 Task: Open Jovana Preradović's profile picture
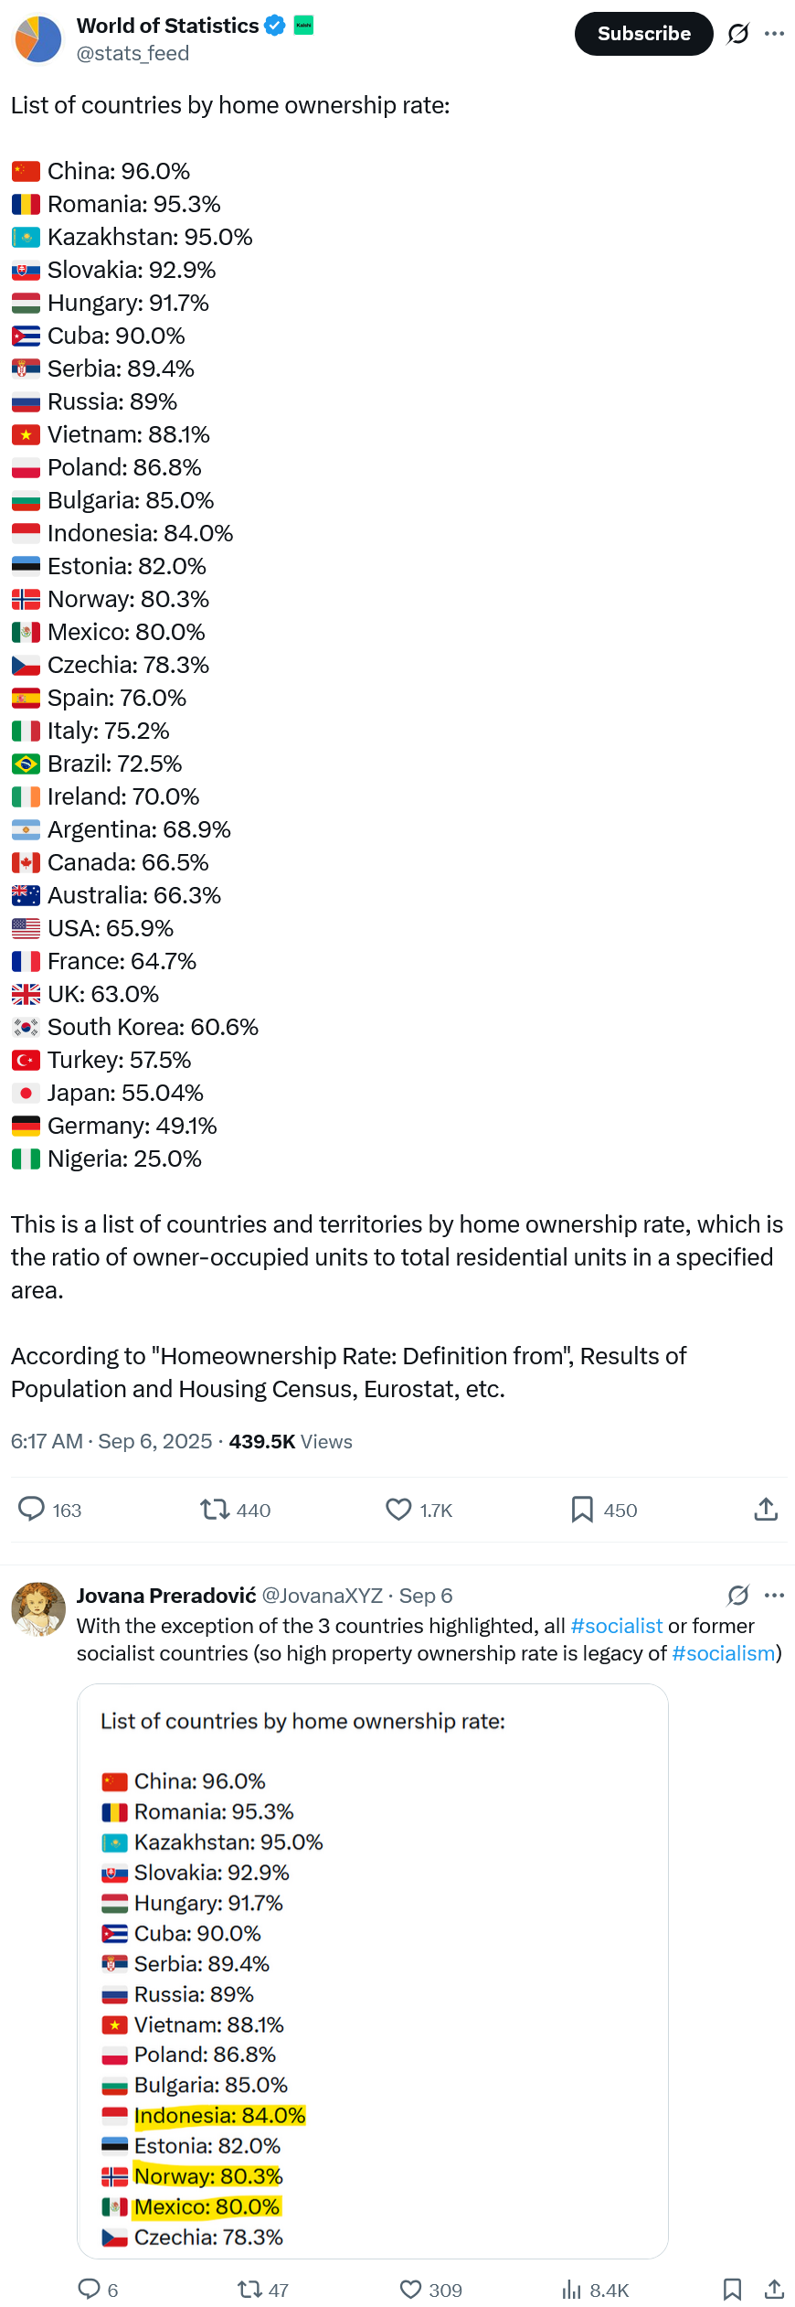click(37, 1609)
